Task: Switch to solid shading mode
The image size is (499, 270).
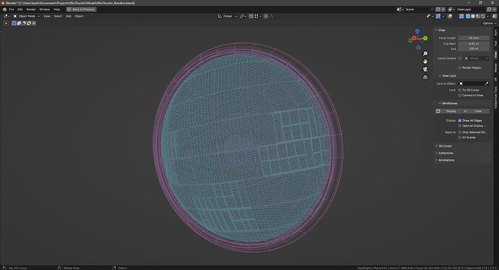Action: coord(473,16)
